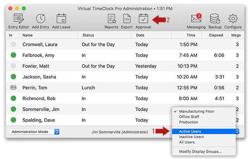Sort by the Date column header
The image size is (250, 159).
coord(151,35)
